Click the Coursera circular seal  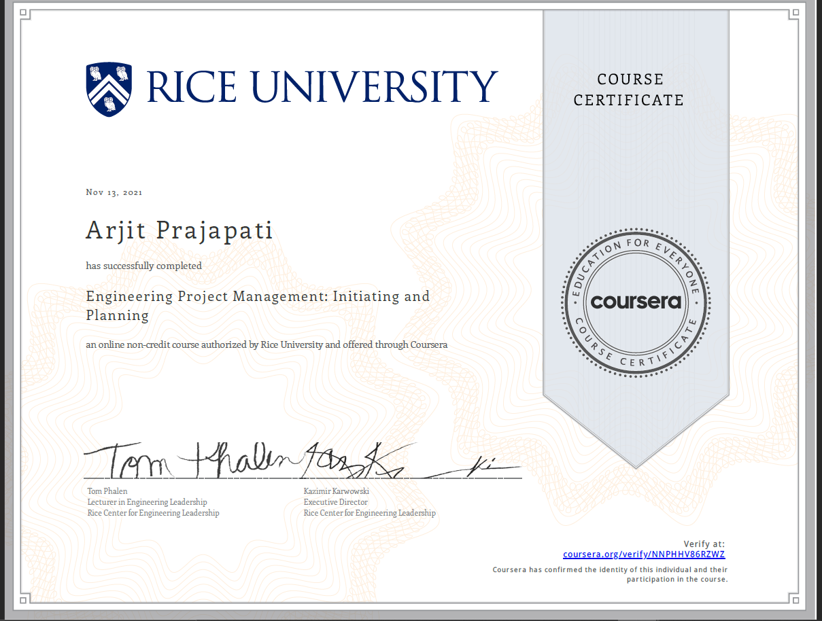(x=635, y=301)
